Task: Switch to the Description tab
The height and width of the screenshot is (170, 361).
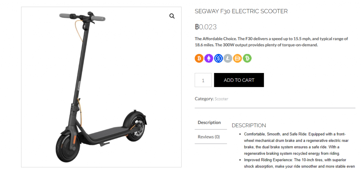Action: (209, 123)
